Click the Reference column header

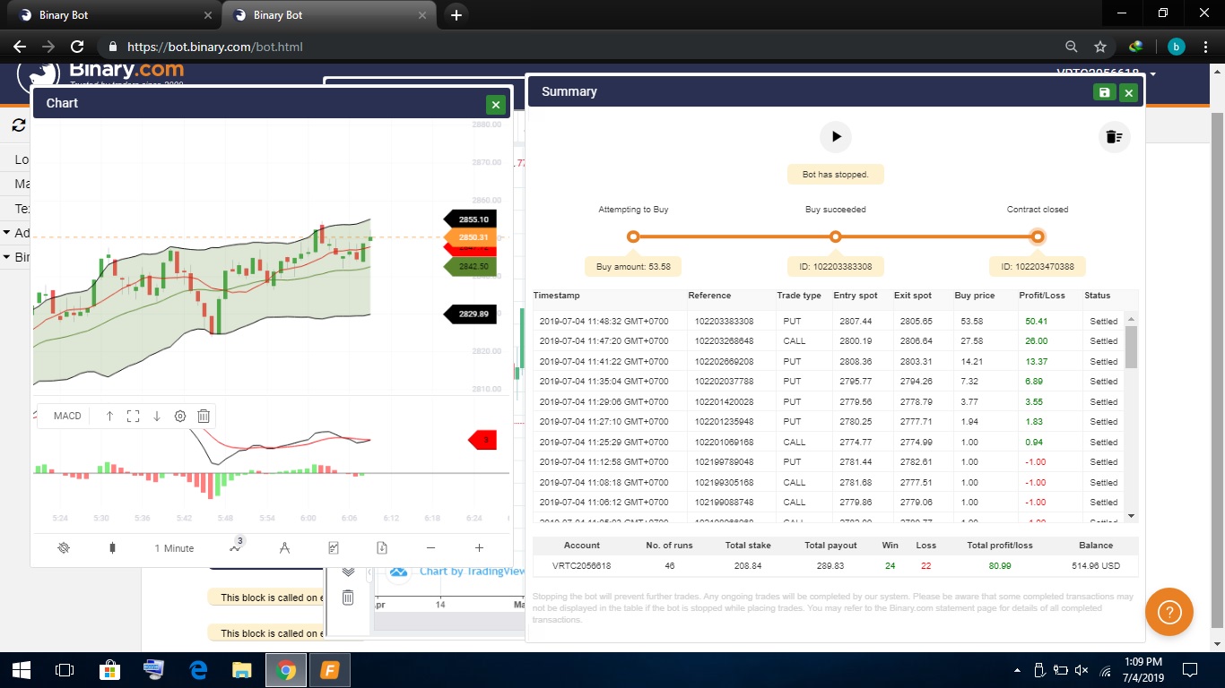point(709,296)
